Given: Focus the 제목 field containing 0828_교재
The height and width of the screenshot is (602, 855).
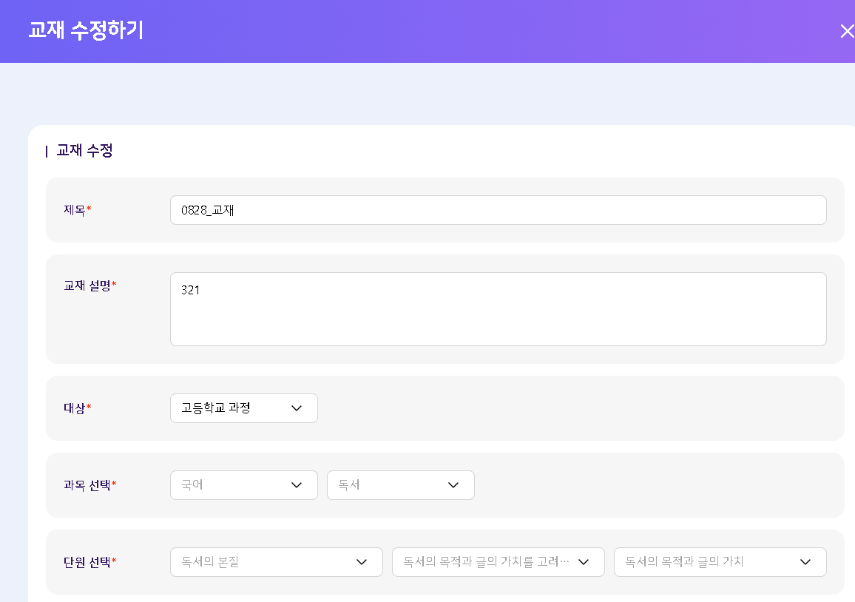Looking at the screenshot, I should tap(498, 210).
